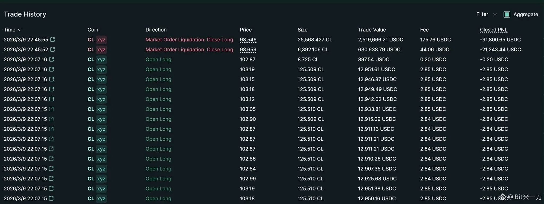This screenshot has width=544, height=204.
Task: Open explorer link icon for 22:45:55 trade
Action: tap(53, 39)
